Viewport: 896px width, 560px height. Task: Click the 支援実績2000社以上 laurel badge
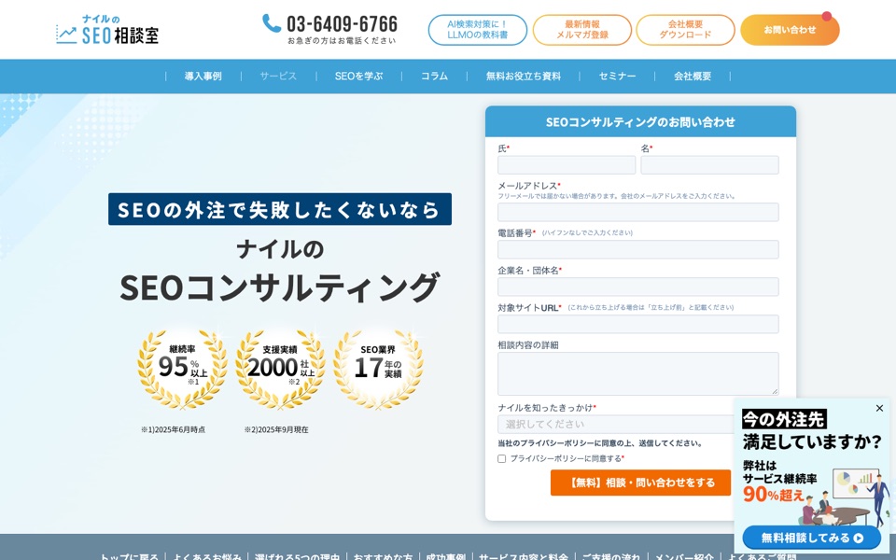pos(280,369)
